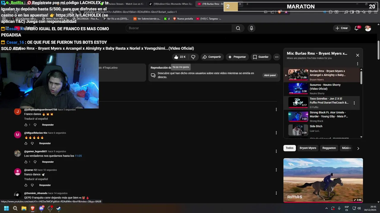Open the account avatar menu

368,28
